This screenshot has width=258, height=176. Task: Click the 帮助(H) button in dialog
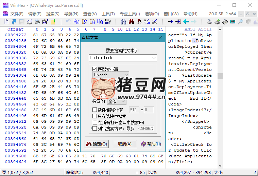pyautogui.click(x=151, y=144)
